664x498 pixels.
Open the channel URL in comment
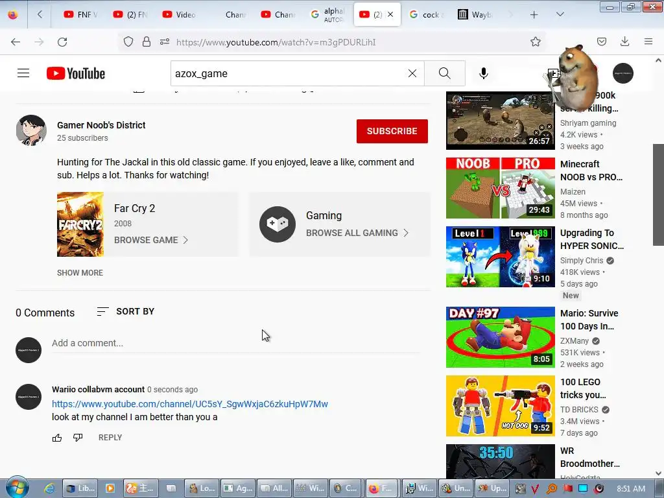click(190, 404)
